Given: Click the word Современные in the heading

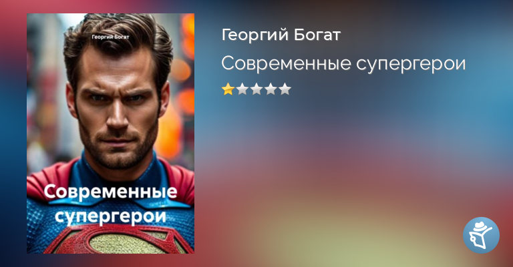Looking at the screenshot, I should (x=287, y=63).
